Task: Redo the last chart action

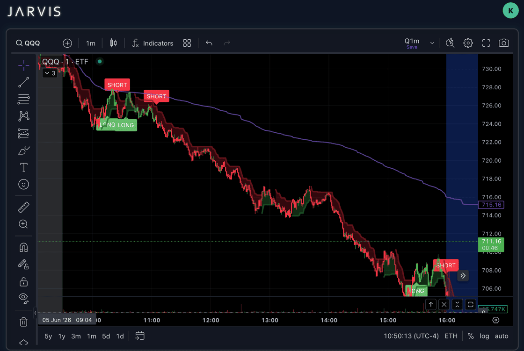Action: (227, 43)
